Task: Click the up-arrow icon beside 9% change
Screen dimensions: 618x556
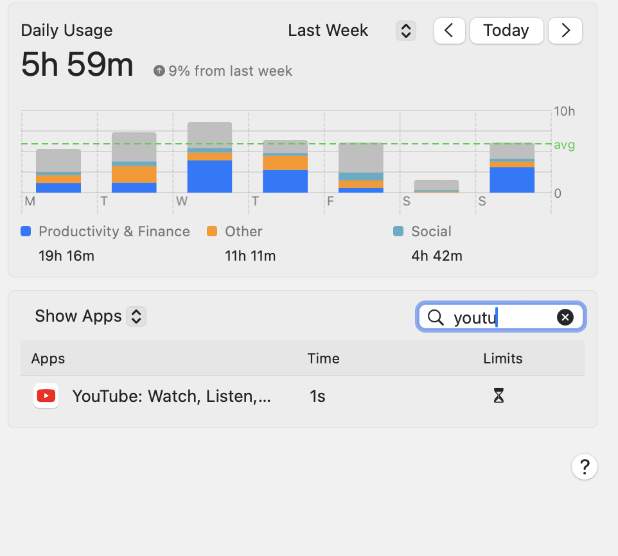Action: (x=159, y=71)
